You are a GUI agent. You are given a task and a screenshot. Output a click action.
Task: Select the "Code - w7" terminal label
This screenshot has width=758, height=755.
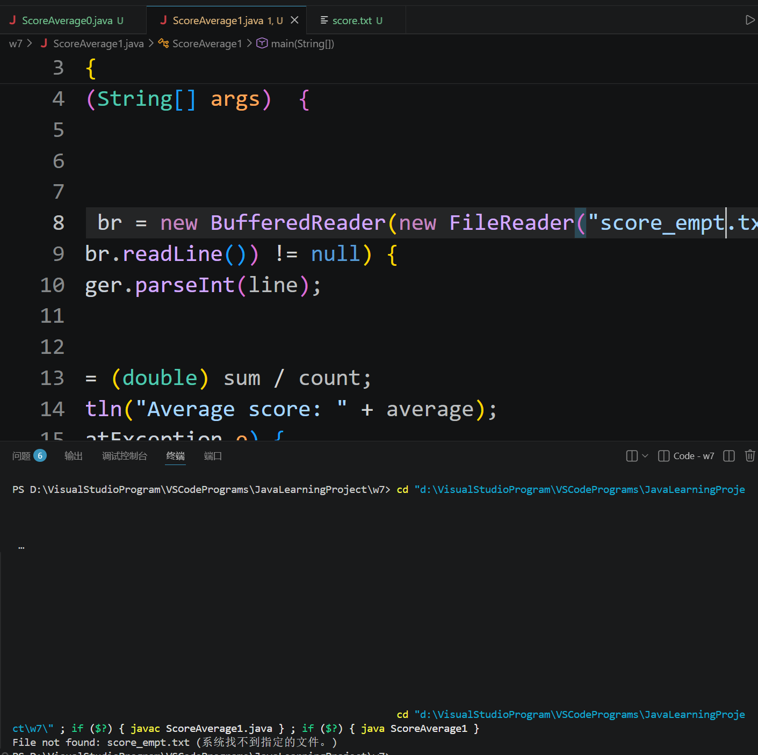pos(693,456)
